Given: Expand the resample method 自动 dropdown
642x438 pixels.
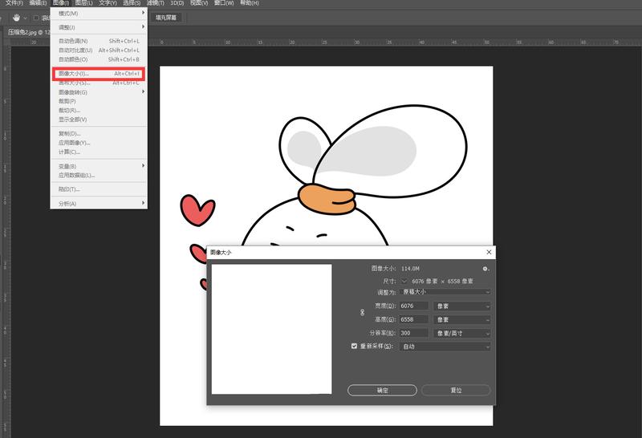Looking at the screenshot, I should (x=445, y=347).
